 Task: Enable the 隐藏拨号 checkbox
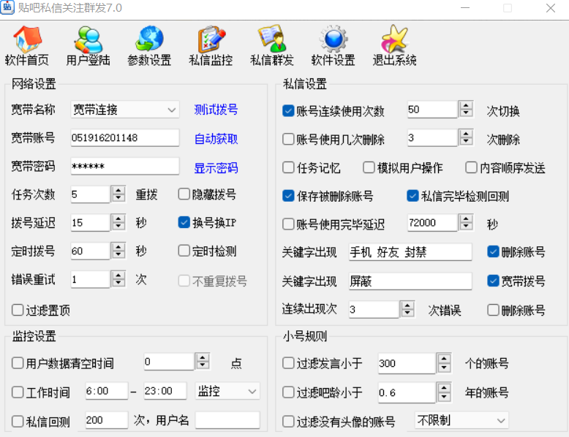[184, 194]
